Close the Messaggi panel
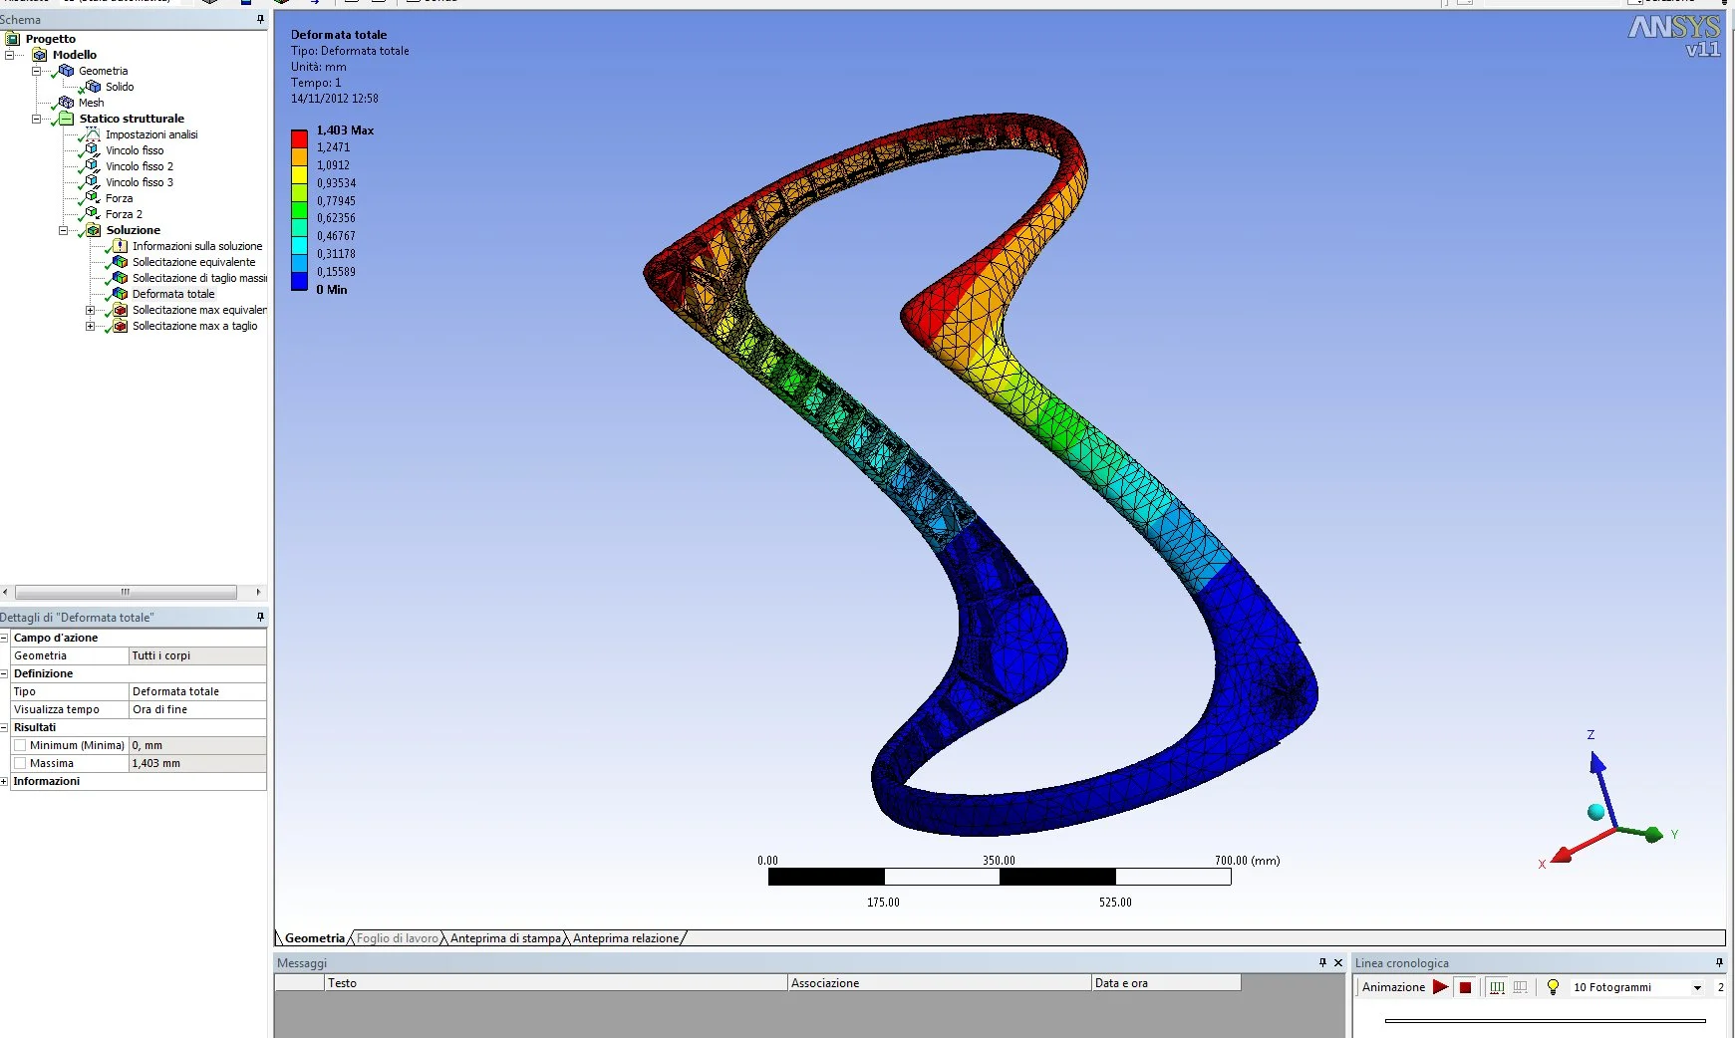The height and width of the screenshot is (1038, 1735). [1338, 962]
